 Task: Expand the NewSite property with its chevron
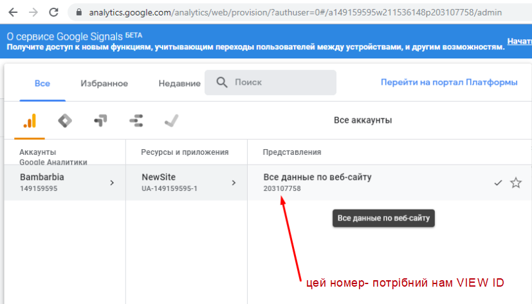tap(234, 183)
